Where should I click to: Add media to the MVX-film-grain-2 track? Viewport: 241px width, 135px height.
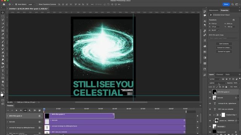coord(197,116)
